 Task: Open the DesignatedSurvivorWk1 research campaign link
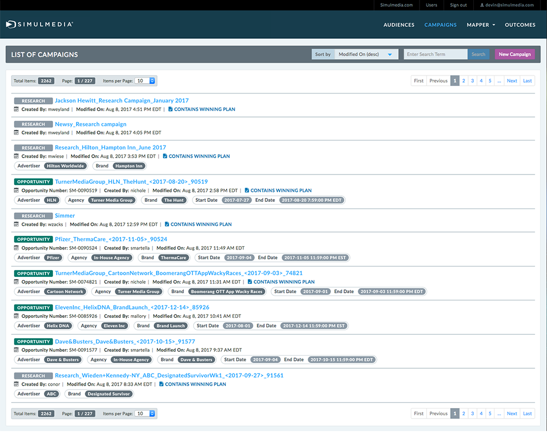pos(169,375)
